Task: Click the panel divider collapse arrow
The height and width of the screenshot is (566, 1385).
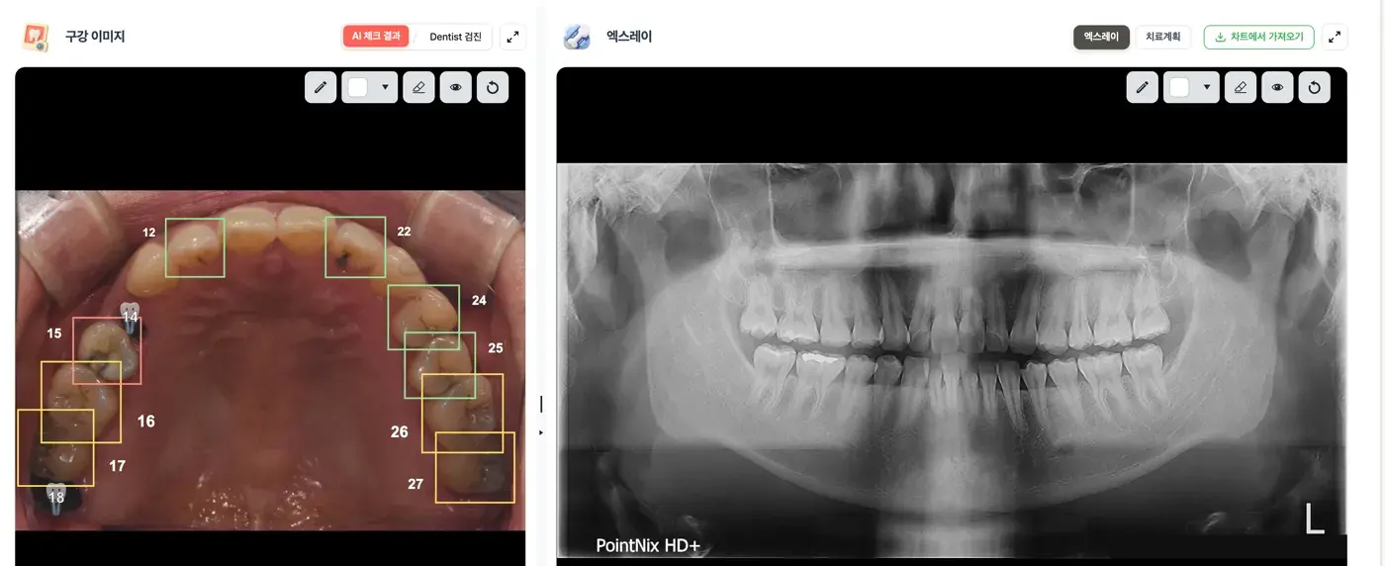Action: [x=541, y=432]
